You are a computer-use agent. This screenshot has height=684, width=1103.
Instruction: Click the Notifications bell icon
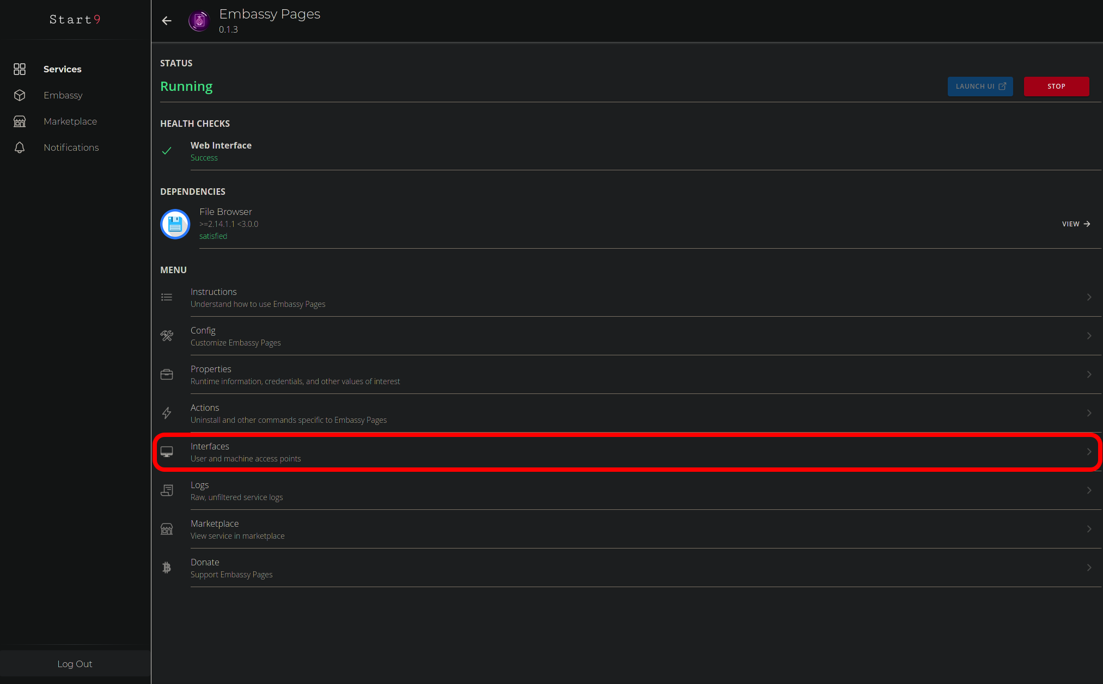pos(20,147)
